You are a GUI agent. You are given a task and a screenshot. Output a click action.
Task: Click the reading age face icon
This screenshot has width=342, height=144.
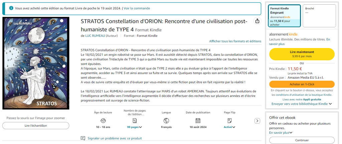click(104, 120)
